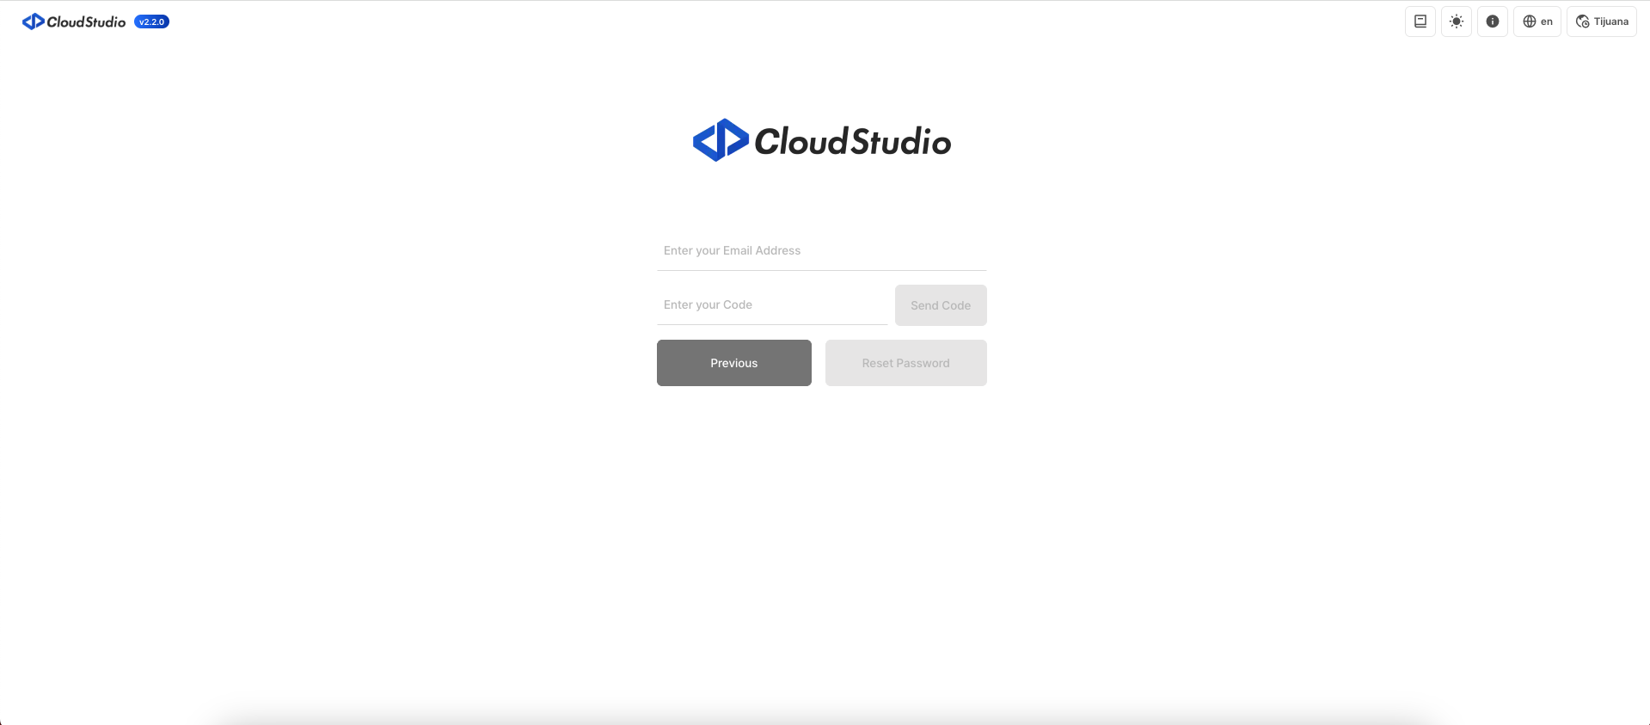The width and height of the screenshot is (1650, 725).
Task: Click the globe icon beside 'en'
Action: tap(1529, 22)
